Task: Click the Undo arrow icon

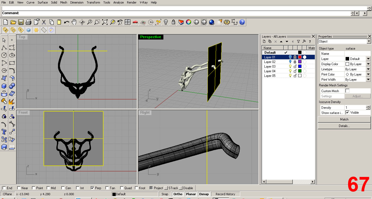Action: (66, 22)
